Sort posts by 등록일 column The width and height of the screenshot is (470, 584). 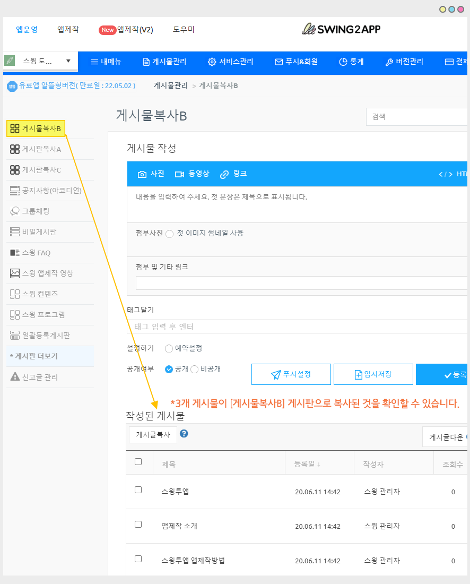point(307,464)
